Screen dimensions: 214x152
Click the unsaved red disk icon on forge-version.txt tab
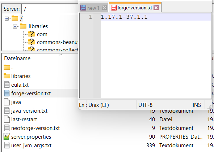tap(114, 8)
